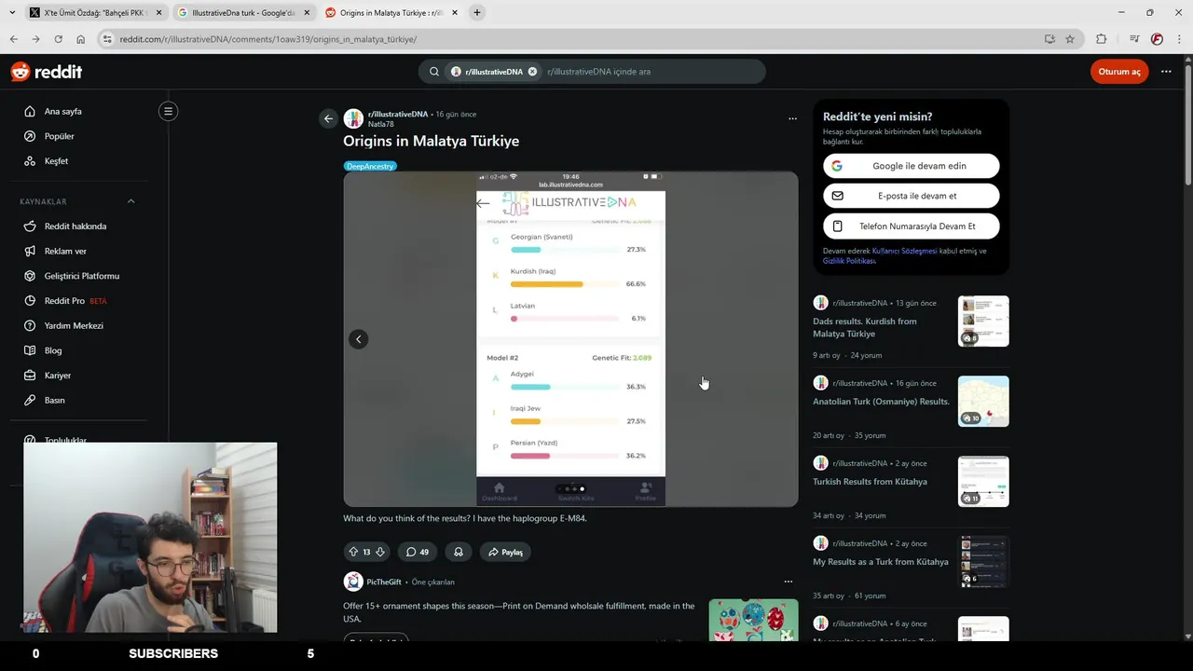Open Yardım Merkezi link

point(73,325)
